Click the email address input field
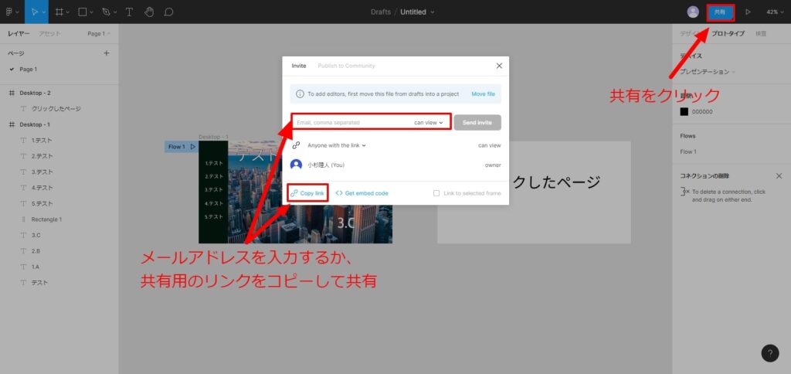Image resolution: width=791 pixels, height=374 pixels. coord(351,122)
